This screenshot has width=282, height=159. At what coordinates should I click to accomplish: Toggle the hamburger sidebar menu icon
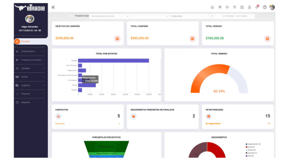[x=53, y=7]
